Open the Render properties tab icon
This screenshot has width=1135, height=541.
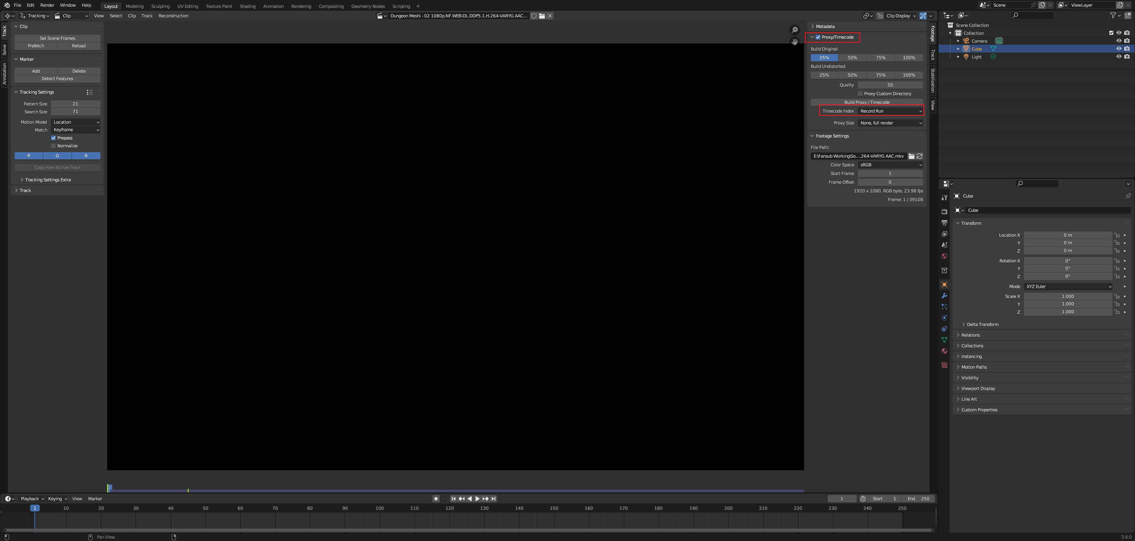(x=944, y=212)
